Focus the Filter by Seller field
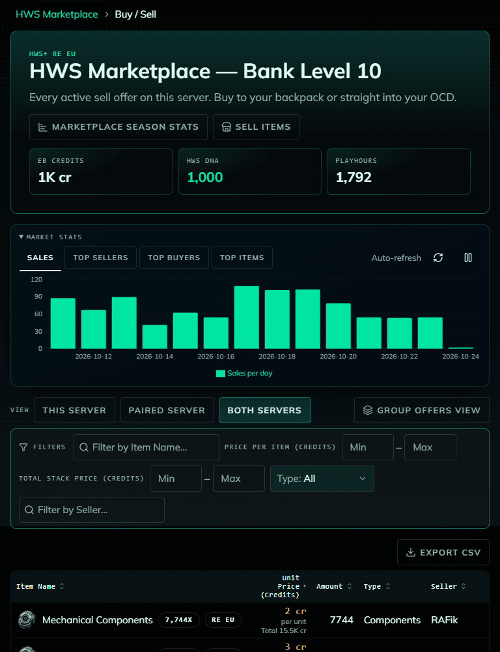Viewport: 500px width, 652px height. click(92, 510)
